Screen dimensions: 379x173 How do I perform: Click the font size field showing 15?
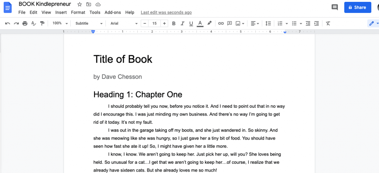[154, 23]
